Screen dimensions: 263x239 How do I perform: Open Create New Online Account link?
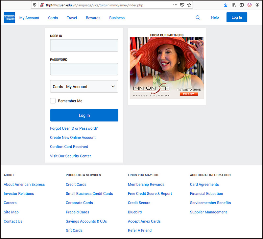pos(73,138)
